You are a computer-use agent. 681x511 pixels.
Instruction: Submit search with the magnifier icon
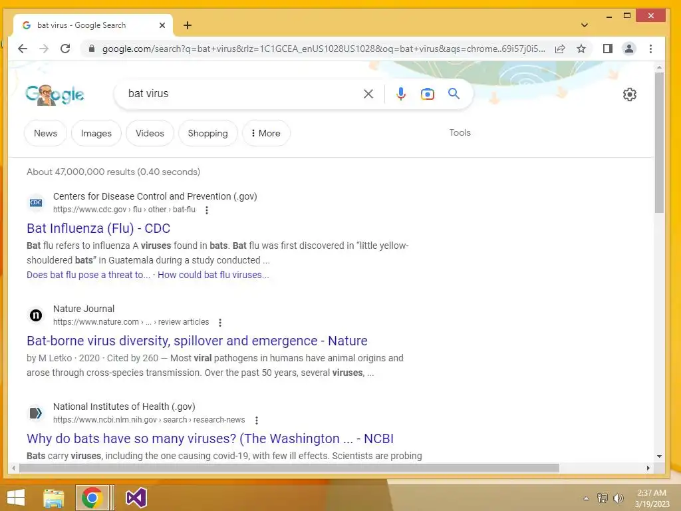coord(454,93)
